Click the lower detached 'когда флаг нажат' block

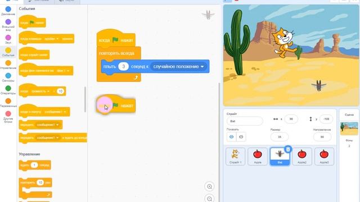pyautogui.click(x=116, y=104)
